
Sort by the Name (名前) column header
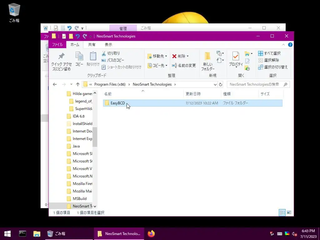pyautogui.click(x=143, y=94)
